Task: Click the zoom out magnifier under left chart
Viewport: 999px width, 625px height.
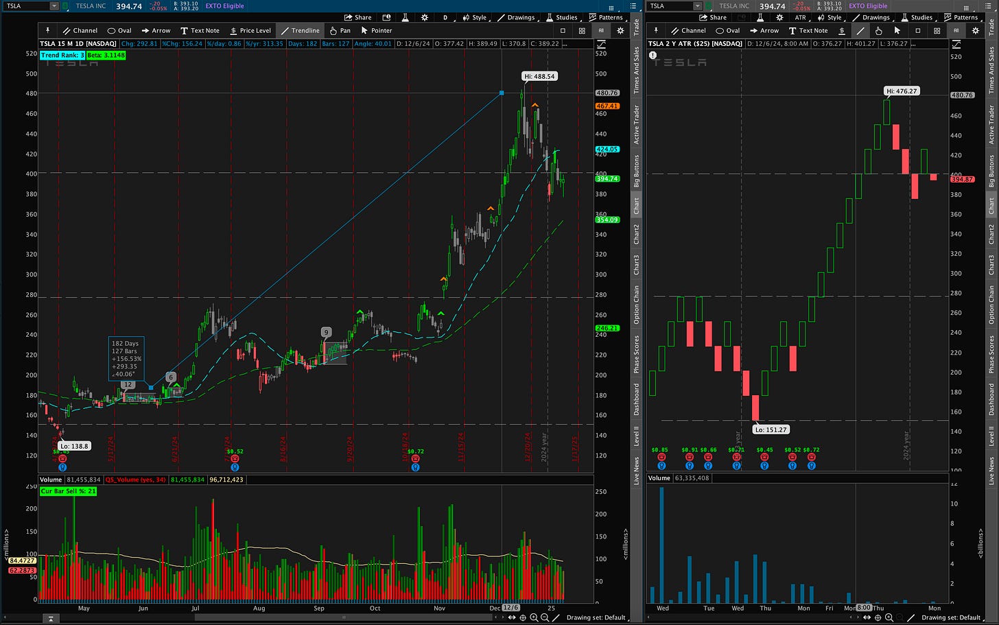Action: 545,618
